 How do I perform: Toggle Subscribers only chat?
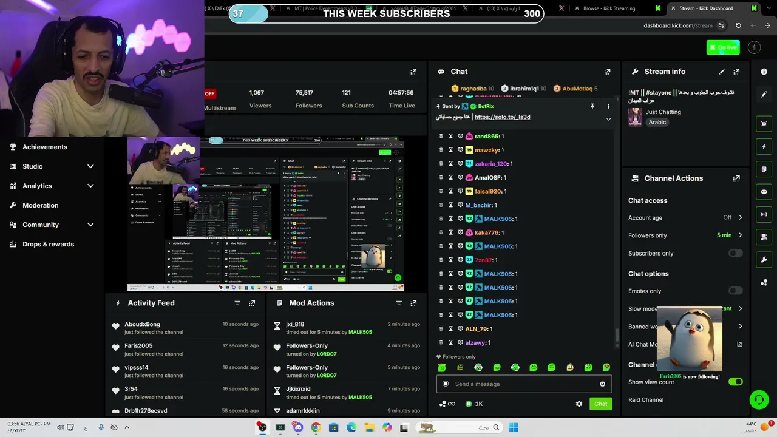735,253
